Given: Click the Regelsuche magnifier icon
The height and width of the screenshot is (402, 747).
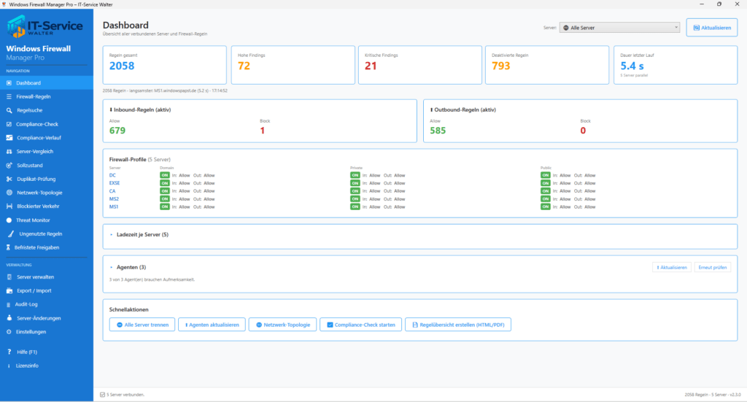Looking at the screenshot, I should [9, 110].
